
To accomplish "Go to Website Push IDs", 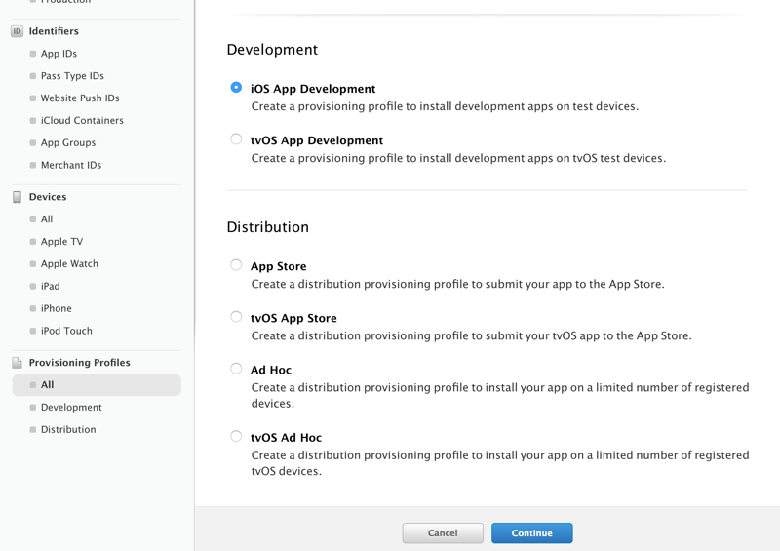I will pyautogui.click(x=80, y=98).
